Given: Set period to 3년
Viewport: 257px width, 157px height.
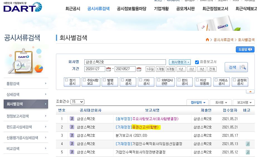Looking at the screenshot, I should coord(202,69).
